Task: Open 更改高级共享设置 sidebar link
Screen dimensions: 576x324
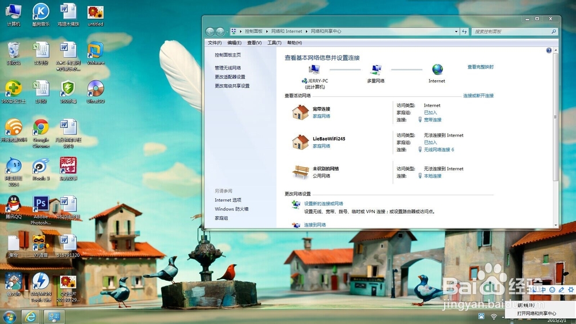Action: pos(232,86)
